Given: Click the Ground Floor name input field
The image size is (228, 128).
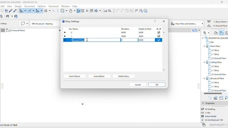Looking at the screenshot, I should 96,40.
